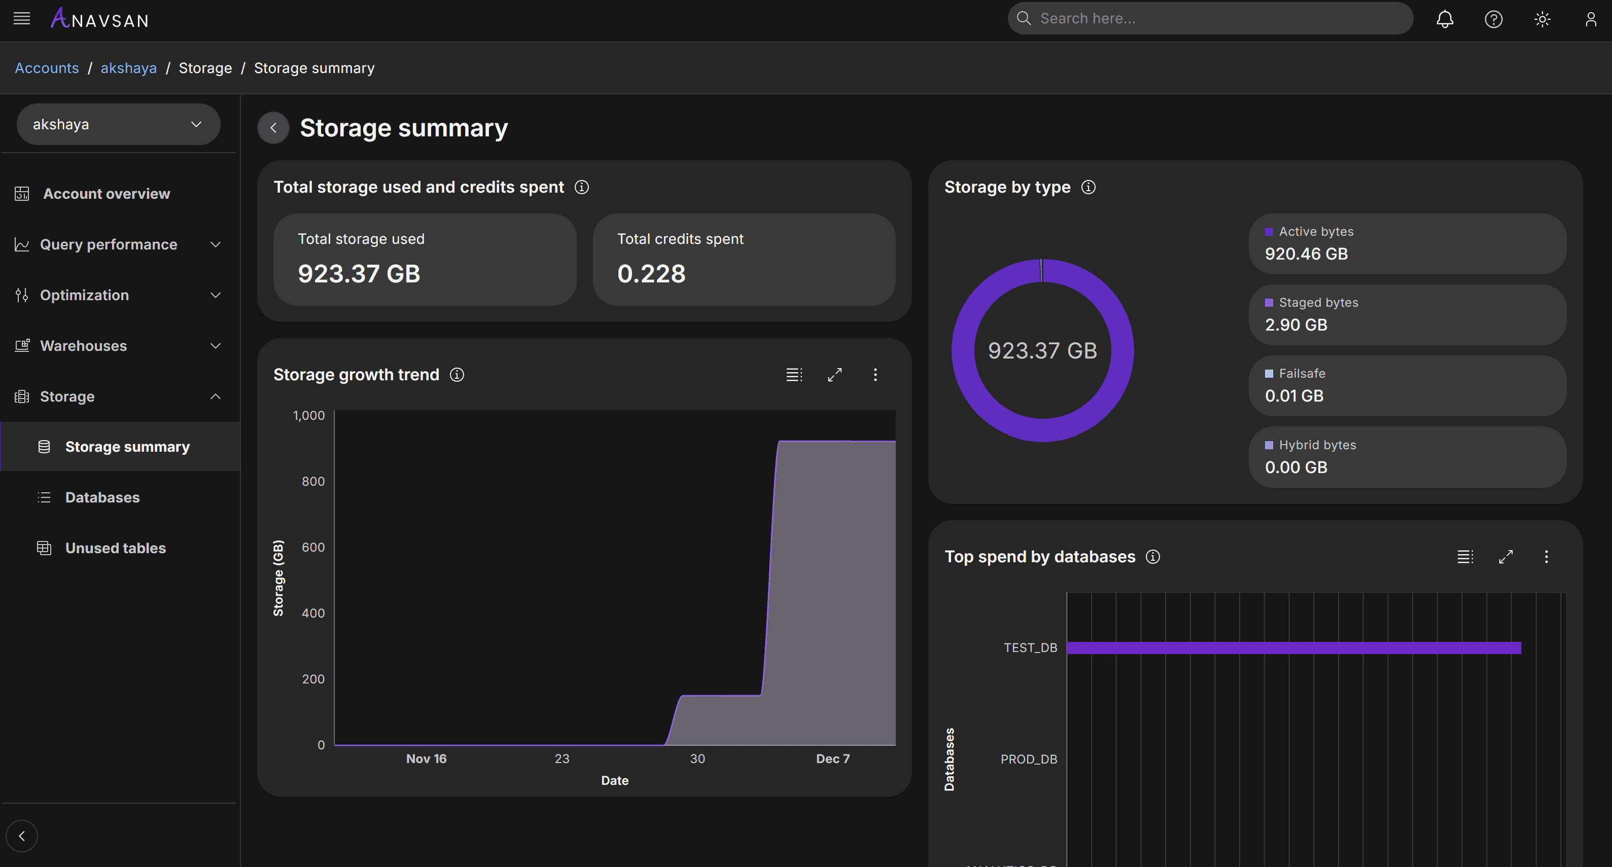Click the akshaya breadcrumb link
This screenshot has width=1612, height=867.
(x=128, y=68)
